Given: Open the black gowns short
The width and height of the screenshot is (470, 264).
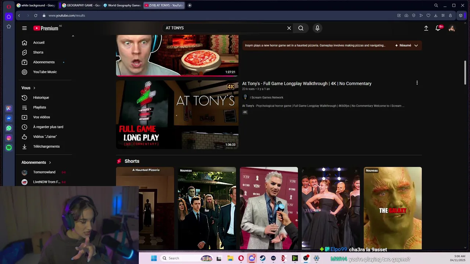Looking at the screenshot, I should click(331, 208).
